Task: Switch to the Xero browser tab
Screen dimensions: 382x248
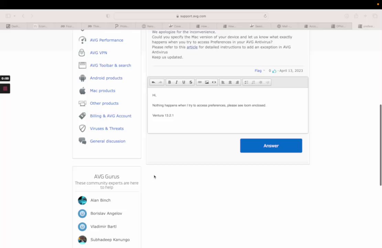Action: point(149,26)
